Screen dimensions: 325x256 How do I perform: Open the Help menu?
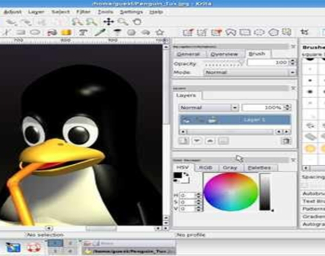(156, 12)
